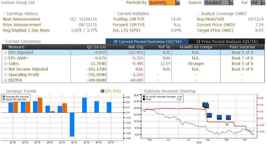Select the Quarterly periodicity field
The image size is (267, 144).
pos(162,3)
